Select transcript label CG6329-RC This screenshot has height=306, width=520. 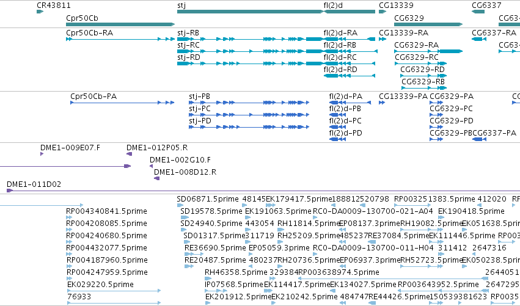417,57
